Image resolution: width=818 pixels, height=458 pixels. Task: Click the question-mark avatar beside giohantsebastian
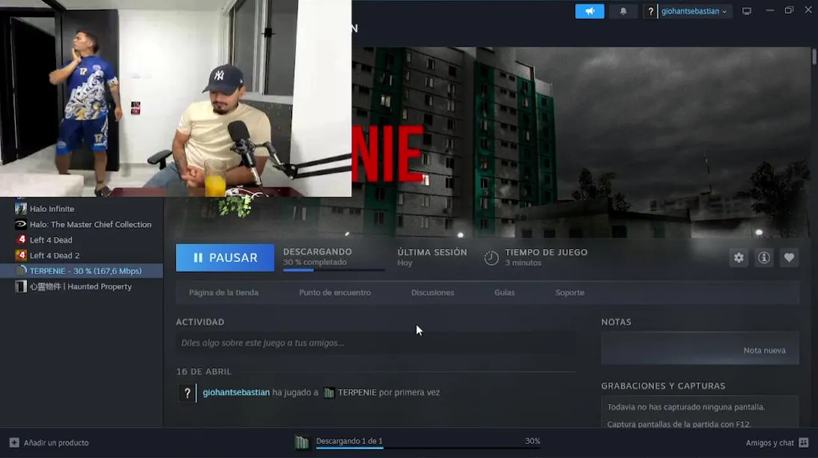(x=650, y=11)
